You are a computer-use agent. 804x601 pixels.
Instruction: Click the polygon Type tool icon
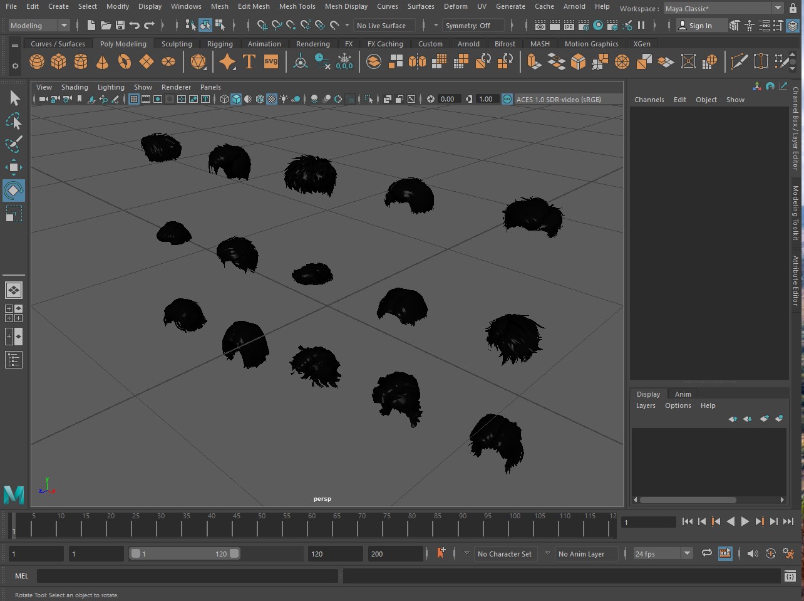[x=249, y=61]
